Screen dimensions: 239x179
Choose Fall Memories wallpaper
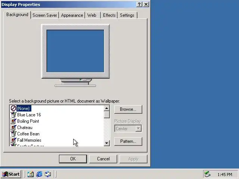coord(29,140)
